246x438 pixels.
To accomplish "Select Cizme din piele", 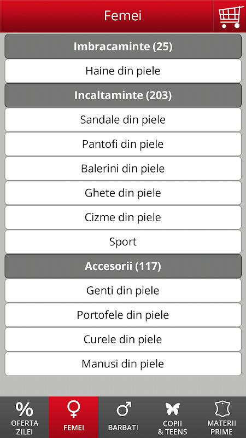I will pos(123,217).
